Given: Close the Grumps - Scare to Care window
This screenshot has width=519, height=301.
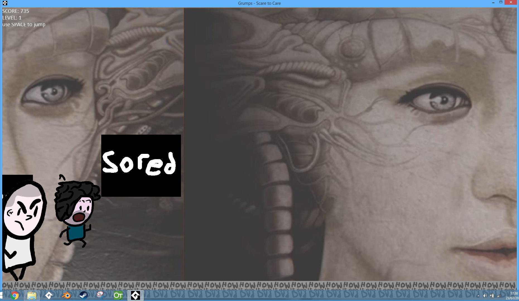Looking at the screenshot, I should 511,3.
